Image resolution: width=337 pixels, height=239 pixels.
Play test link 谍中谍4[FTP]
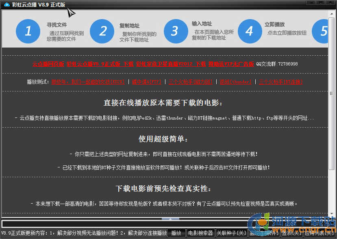click(147, 82)
